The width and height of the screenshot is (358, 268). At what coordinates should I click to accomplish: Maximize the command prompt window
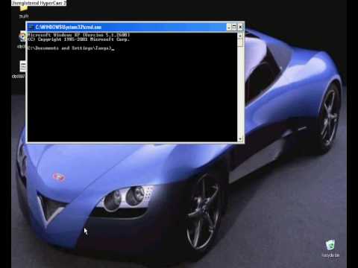click(234, 27)
